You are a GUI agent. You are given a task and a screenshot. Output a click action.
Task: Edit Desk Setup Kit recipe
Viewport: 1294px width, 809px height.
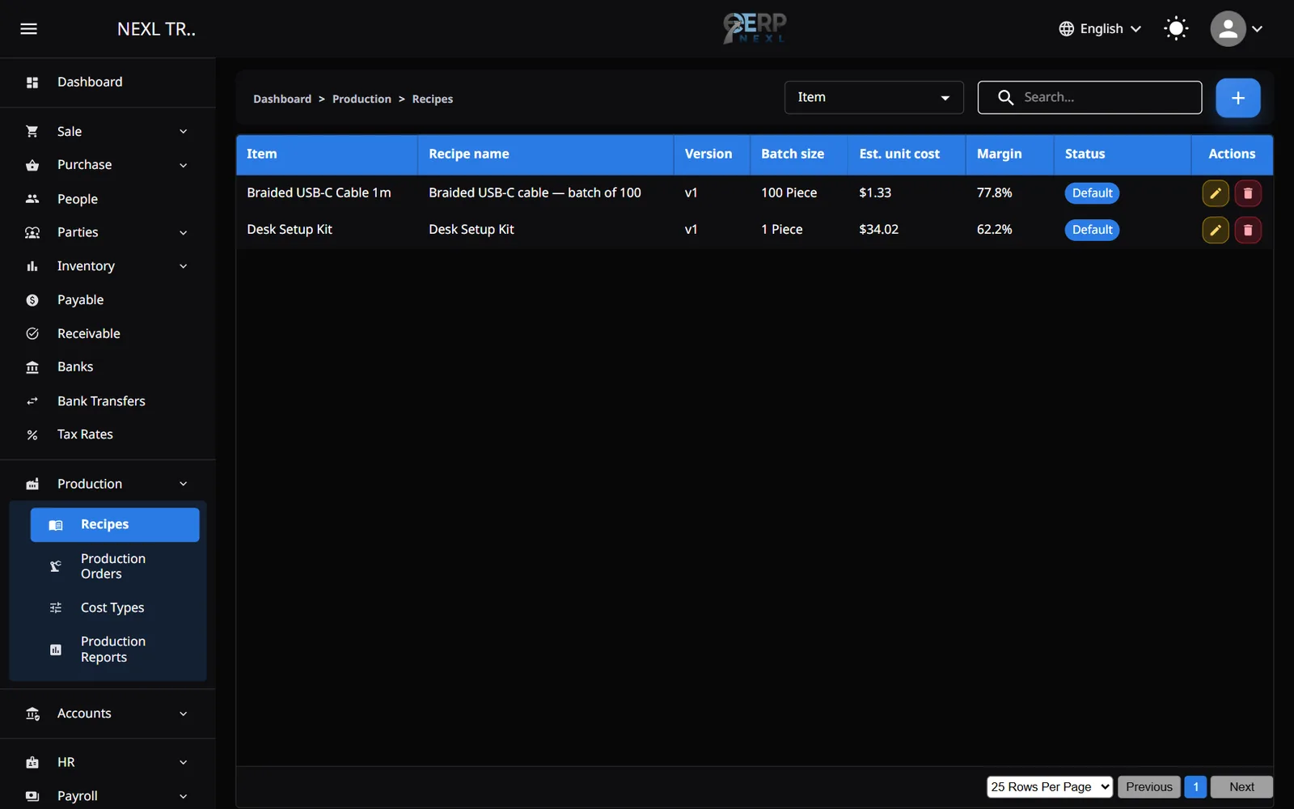(1215, 230)
